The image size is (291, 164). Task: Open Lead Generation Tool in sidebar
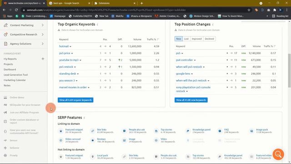coord(16,75)
